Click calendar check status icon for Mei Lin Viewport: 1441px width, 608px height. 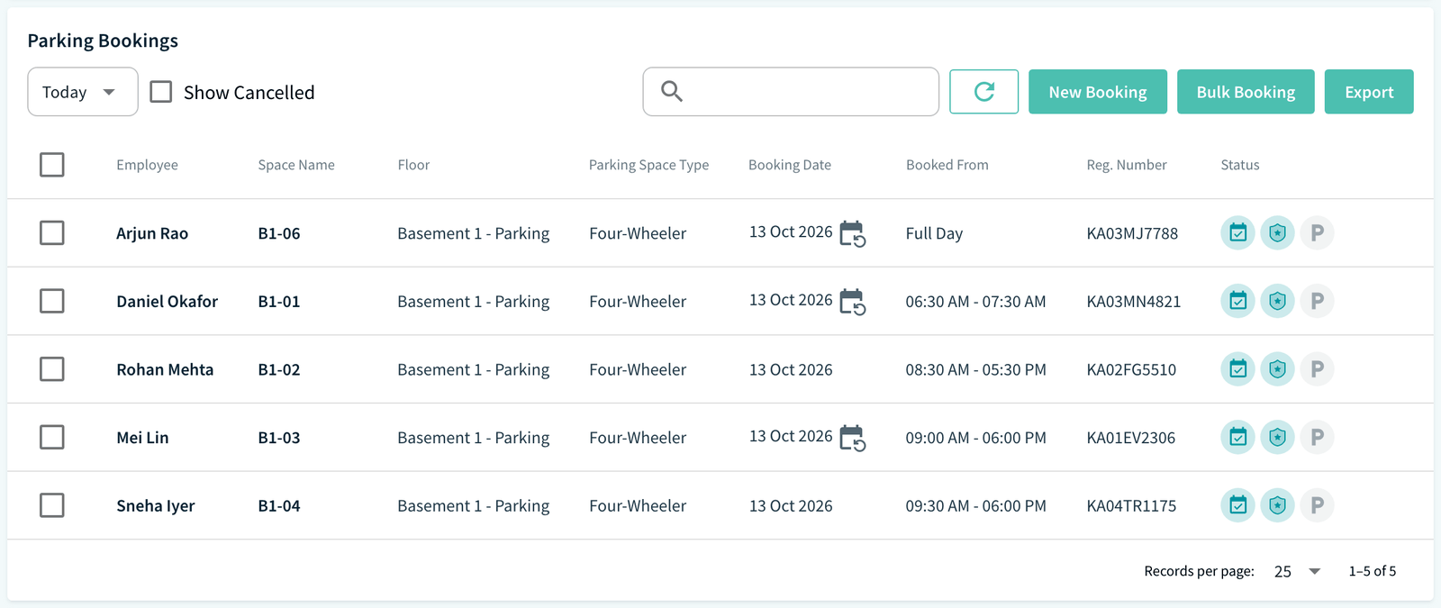tap(1238, 437)
